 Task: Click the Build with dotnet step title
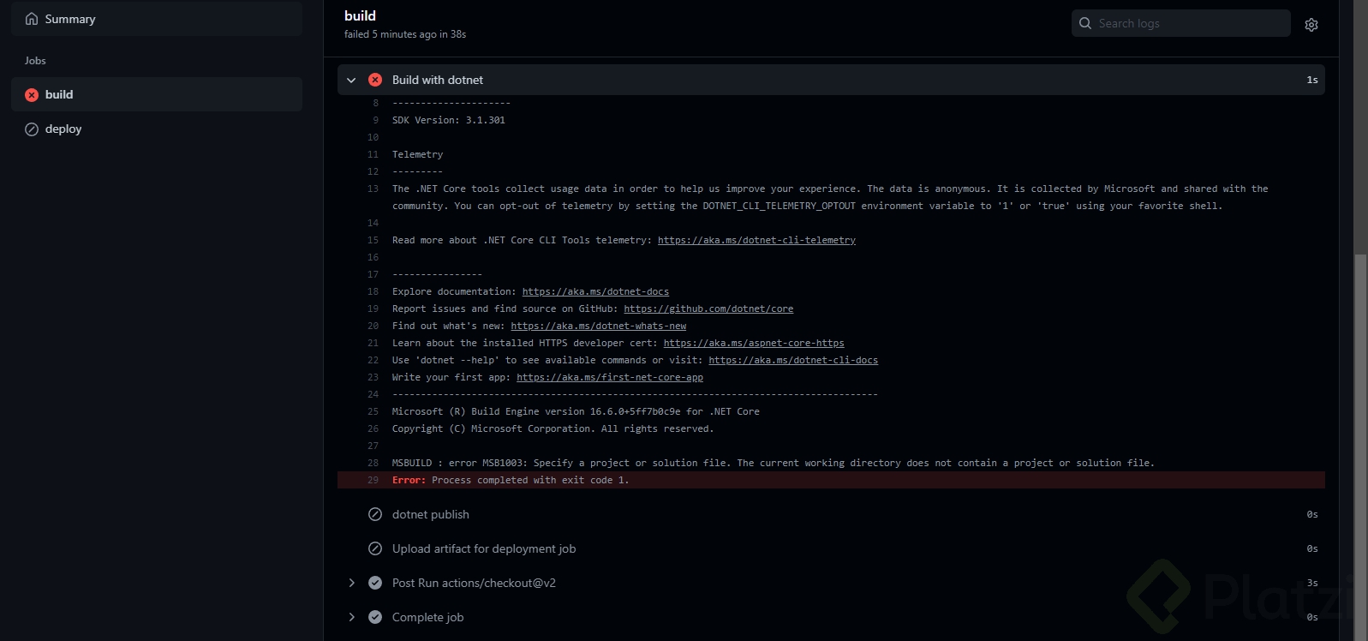[x=438, y=80]
